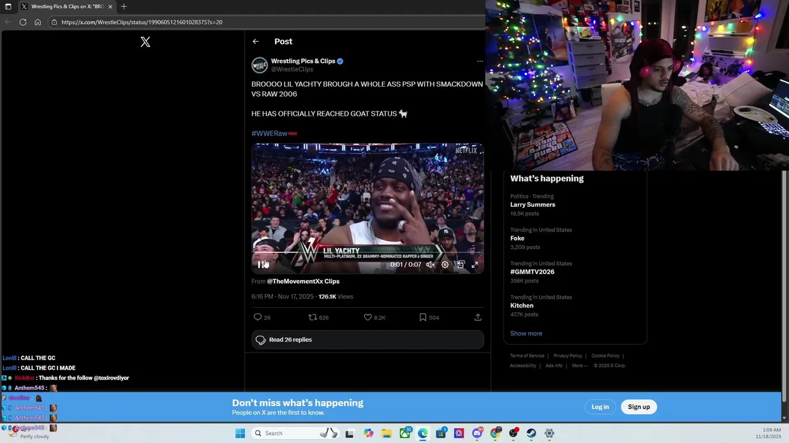Bookmark the post showing 504 bookmarks
789x443 pixels.
click(x=423, y=317)
